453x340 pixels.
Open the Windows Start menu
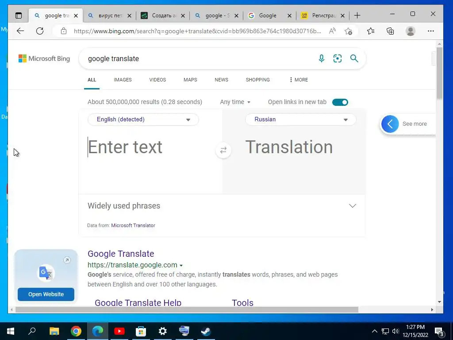click(11, 331)
